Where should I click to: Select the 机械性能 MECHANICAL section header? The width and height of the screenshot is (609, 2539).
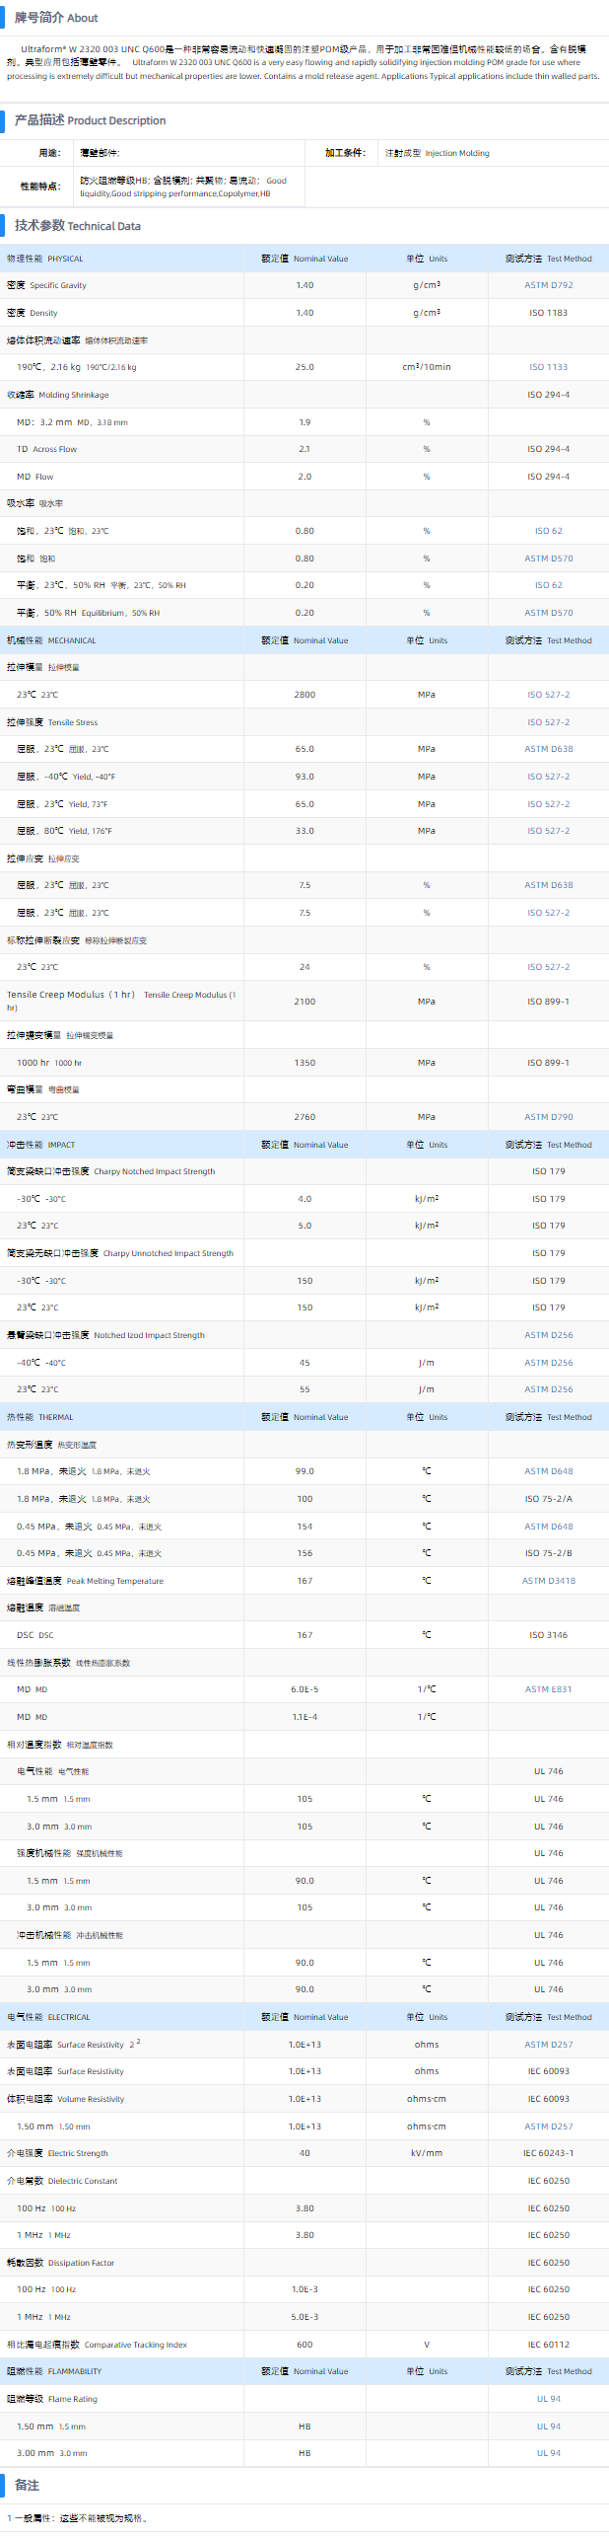pos(51,640)
